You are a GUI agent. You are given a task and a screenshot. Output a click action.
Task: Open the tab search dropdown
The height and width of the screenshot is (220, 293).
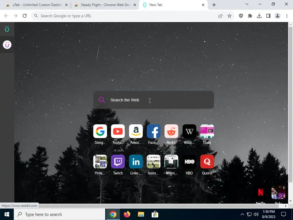(x=247, y=4)
